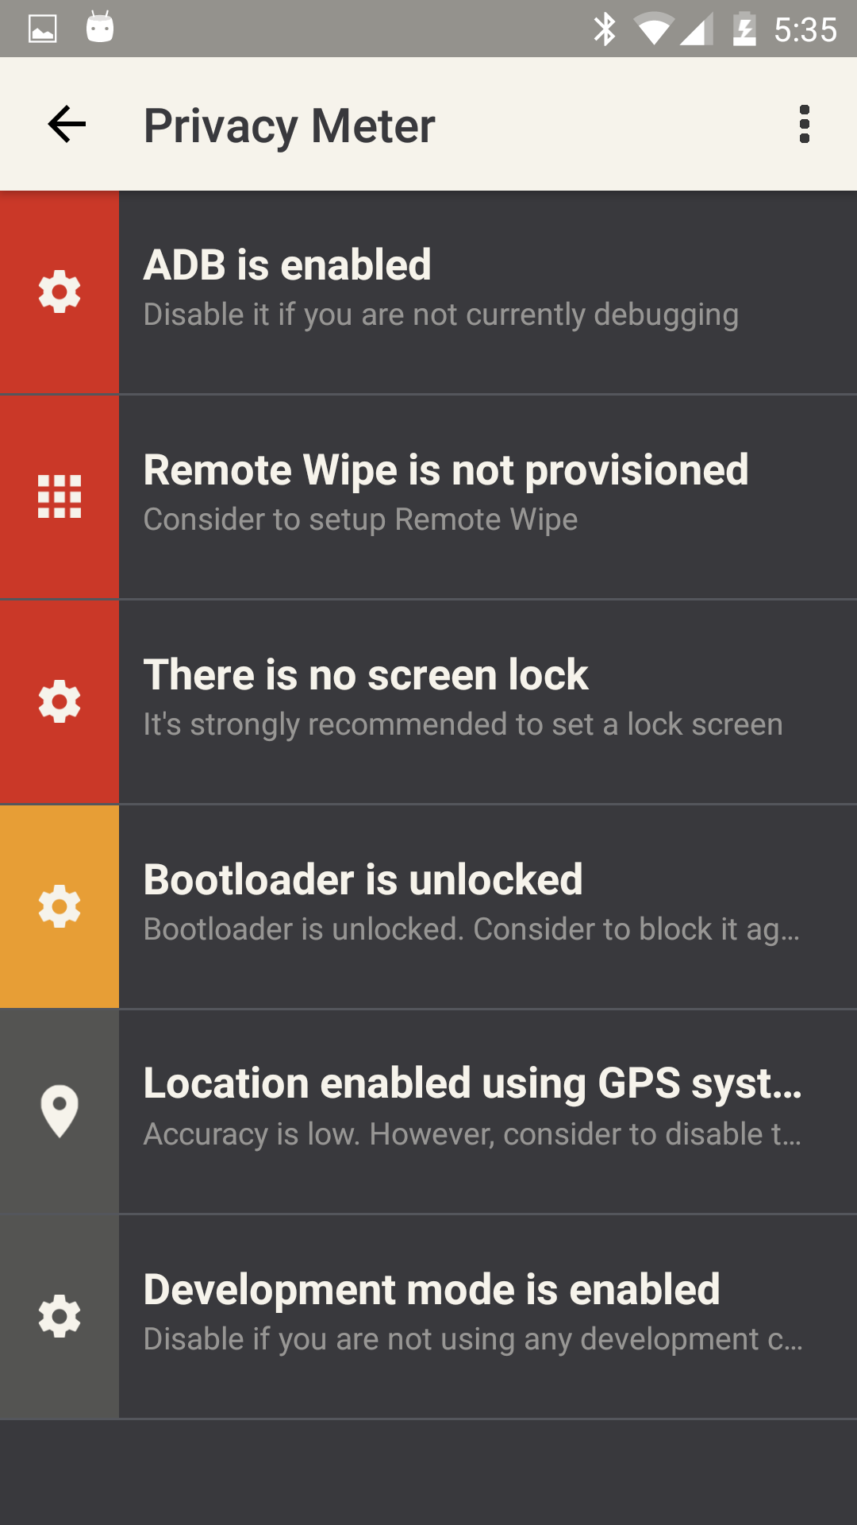Tap the location pin icon
The image size is (857, 1525).
60,1111
